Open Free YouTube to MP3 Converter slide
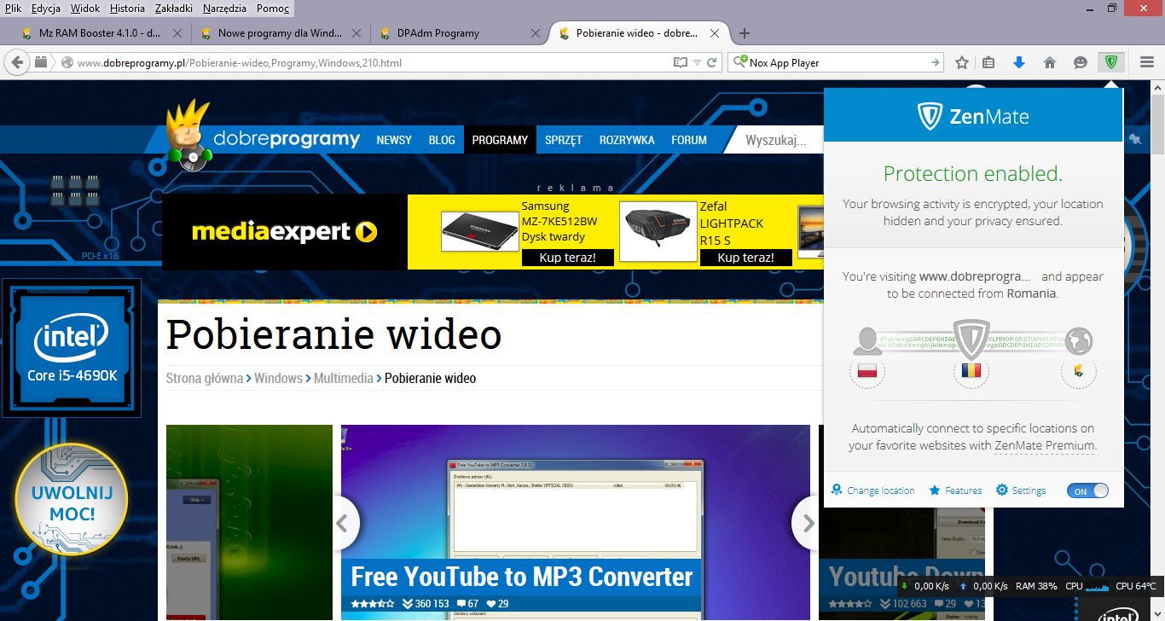Screen dimensions: 1165x621 [576, 523]
